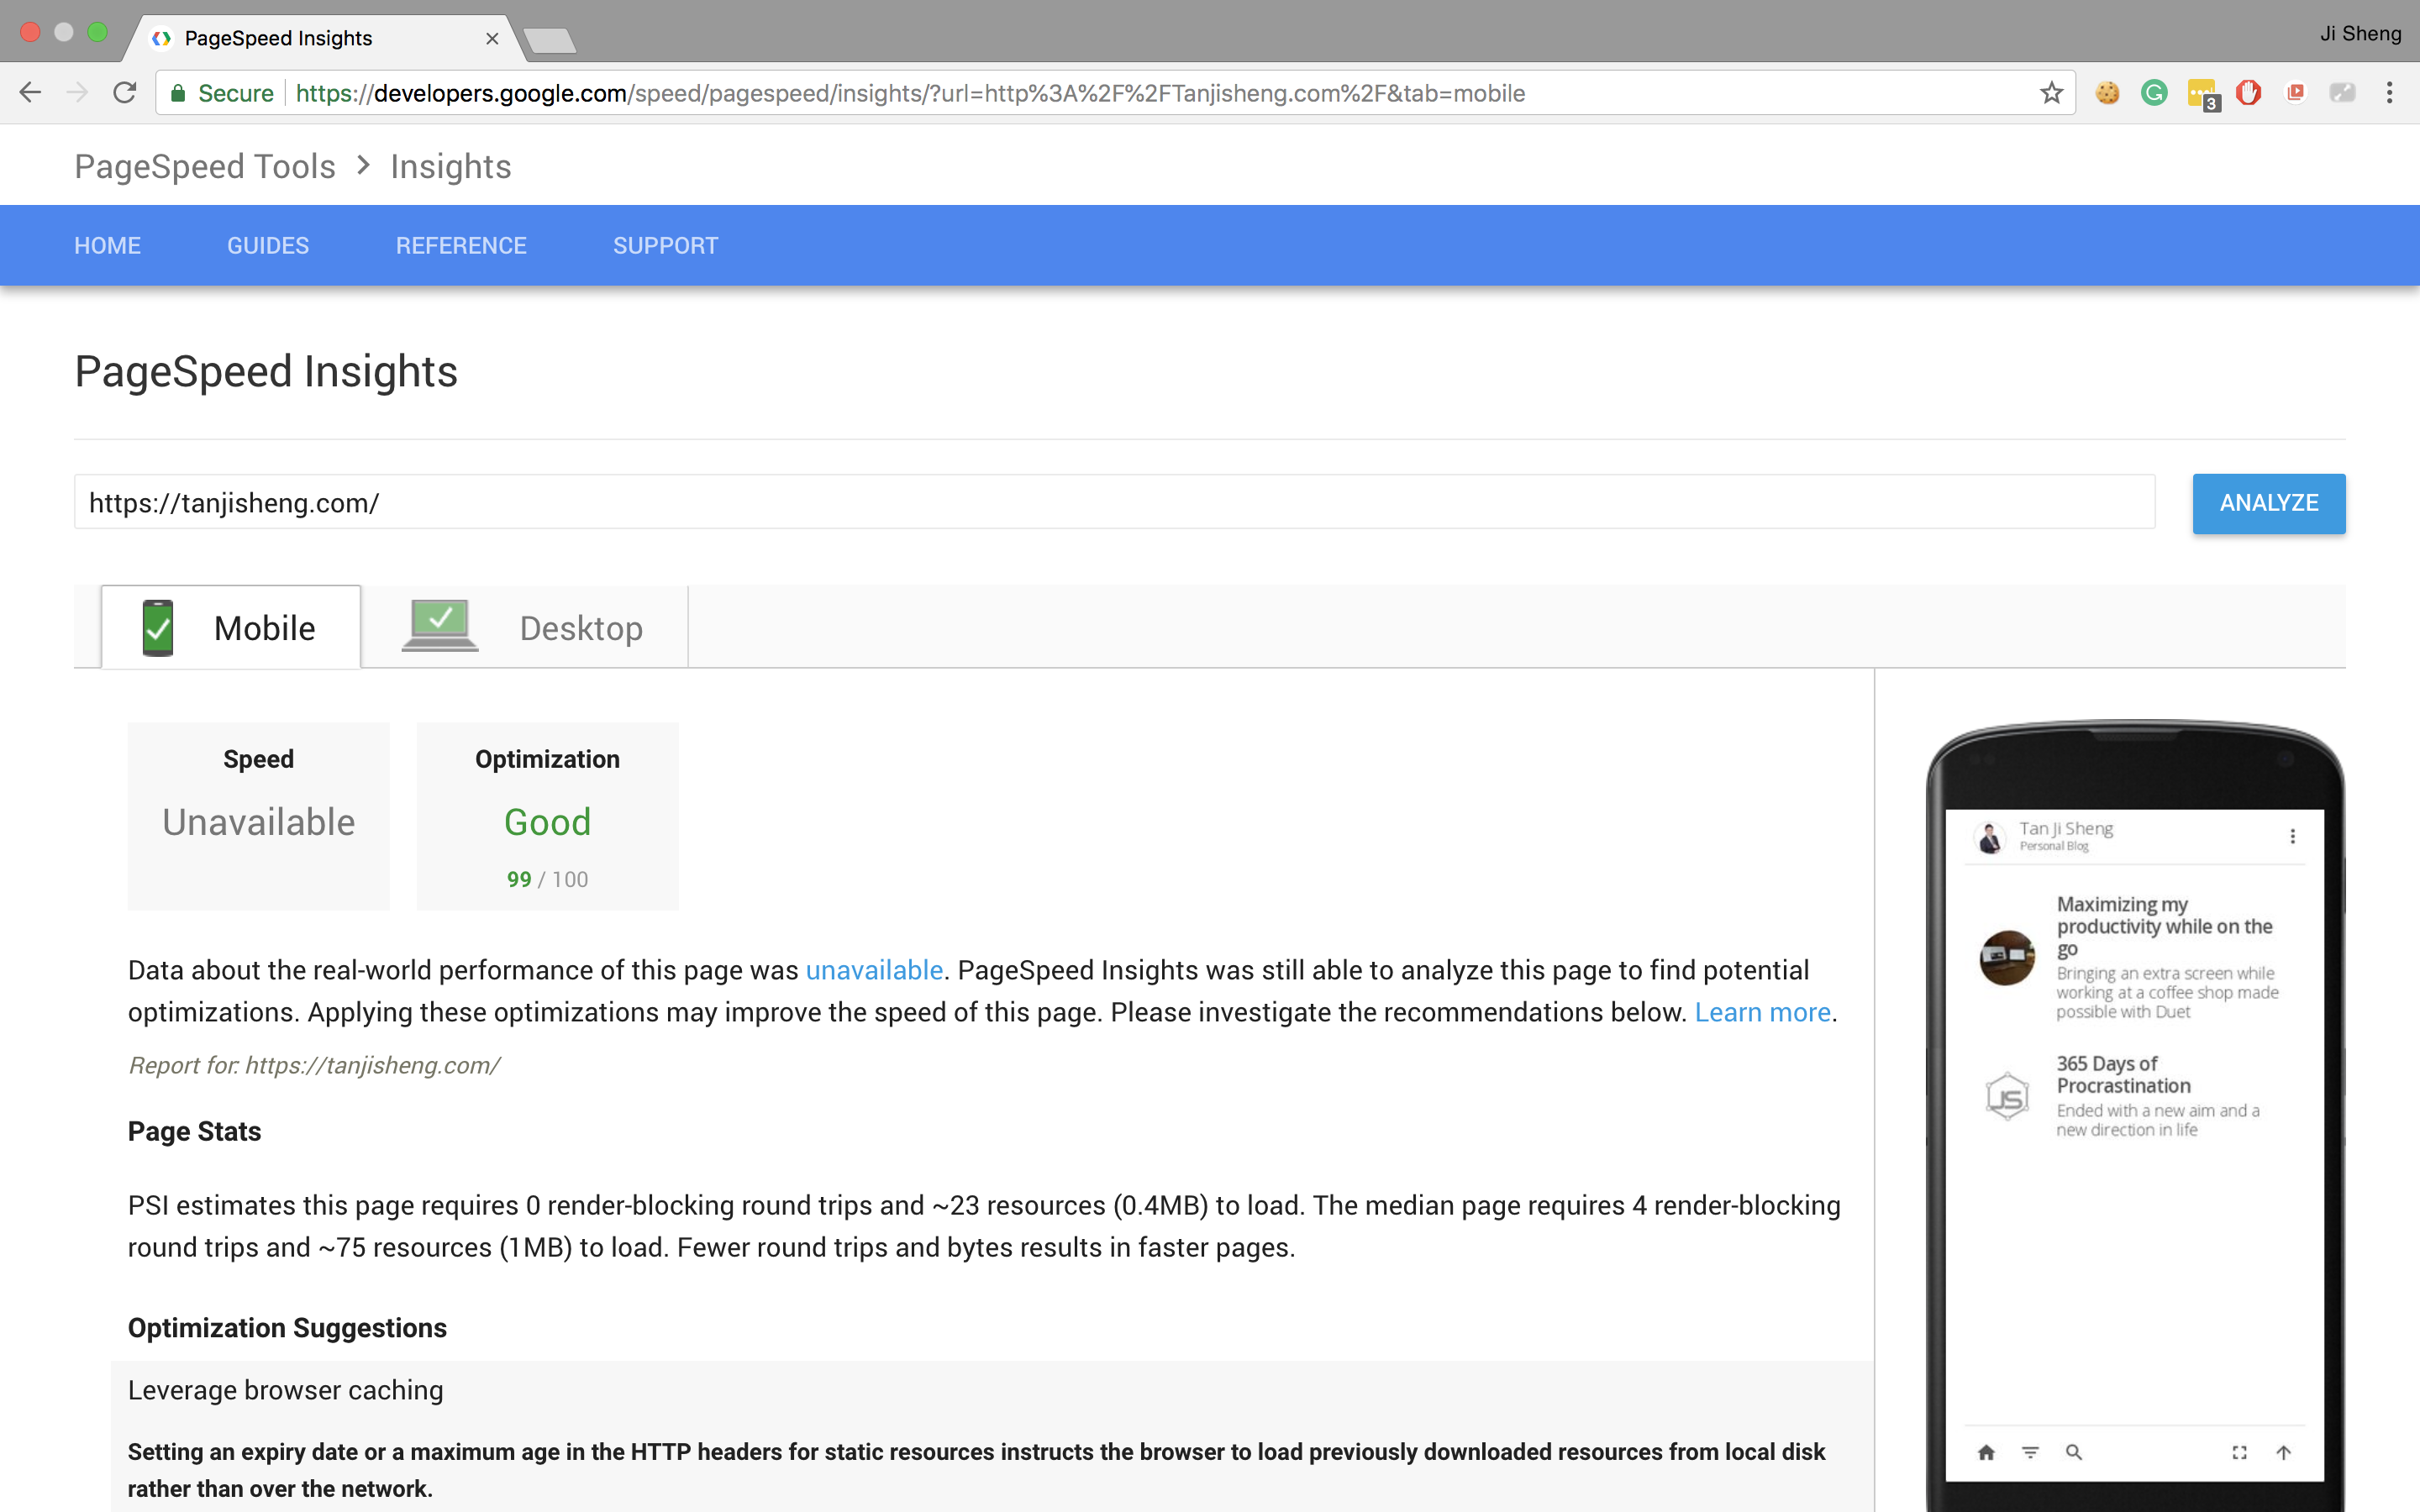Screen dimensions: 2420x1512
Task: Open the Grammarly extension icon
Action: (x=2154, y=93)
